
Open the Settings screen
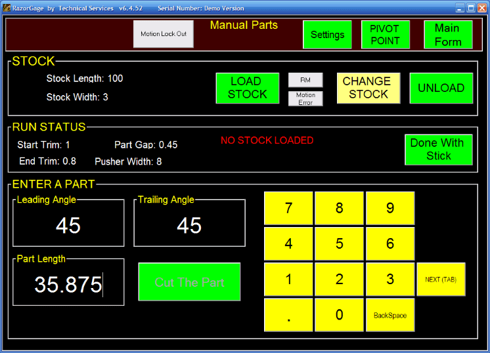327,35
